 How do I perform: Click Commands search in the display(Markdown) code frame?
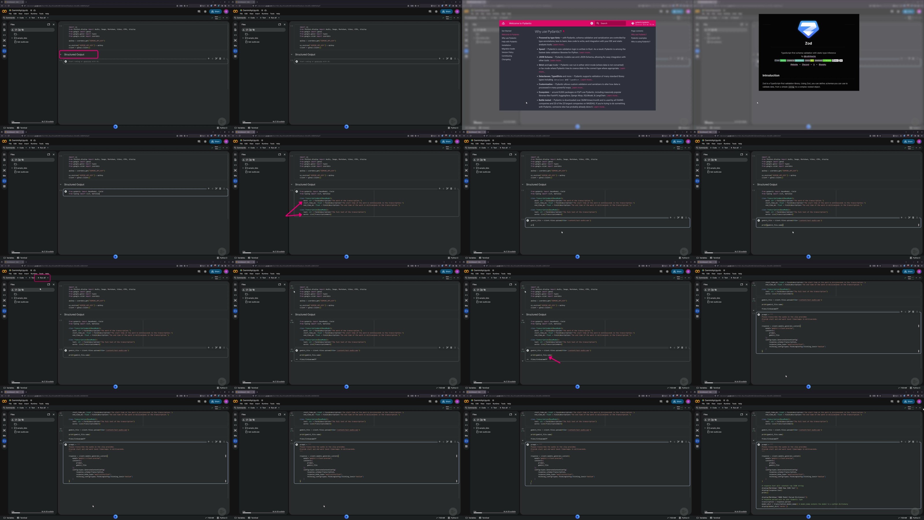tap(702, 408)
